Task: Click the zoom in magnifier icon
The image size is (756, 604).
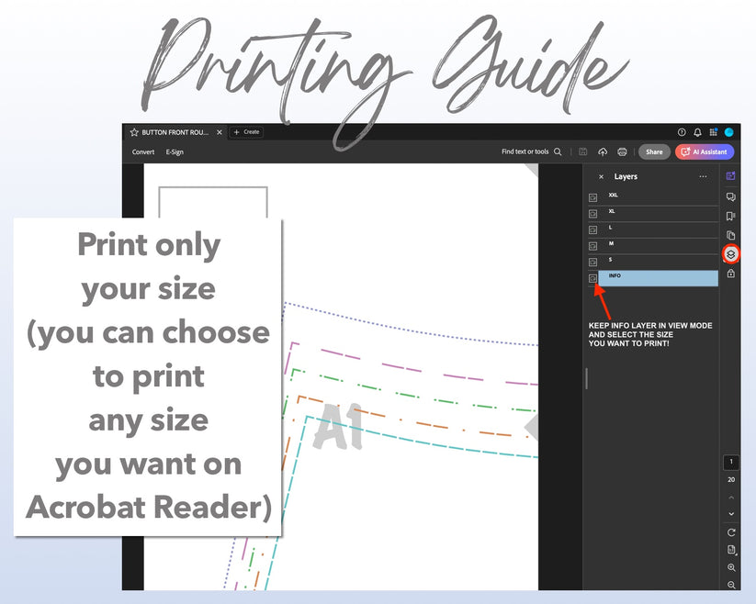Action: pyautogui.click(x=731, y=568)
